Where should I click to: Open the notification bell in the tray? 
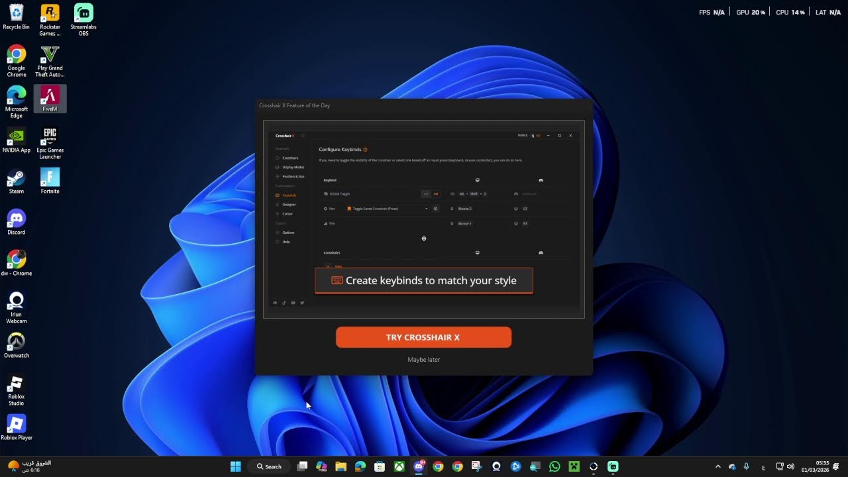[837, 466]
